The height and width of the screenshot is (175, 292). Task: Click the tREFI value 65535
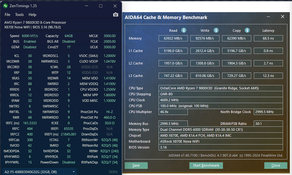(x=69, y=129)
